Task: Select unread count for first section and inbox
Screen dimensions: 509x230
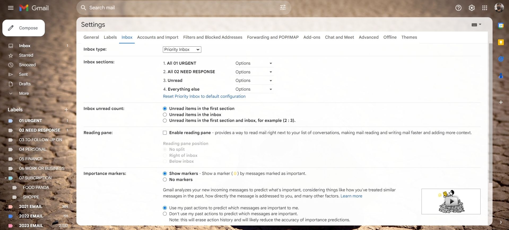Action: tap(165, 121)
